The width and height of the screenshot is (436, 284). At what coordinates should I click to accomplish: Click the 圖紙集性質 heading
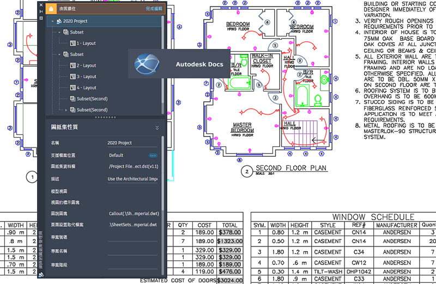[x=64, y=127]
